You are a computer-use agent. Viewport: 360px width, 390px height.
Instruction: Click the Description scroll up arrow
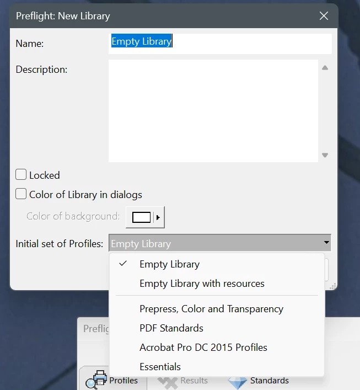325,68
